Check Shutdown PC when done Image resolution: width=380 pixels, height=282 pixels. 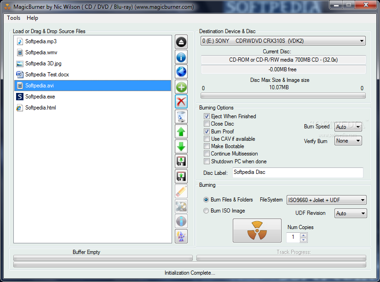point(207,161)
